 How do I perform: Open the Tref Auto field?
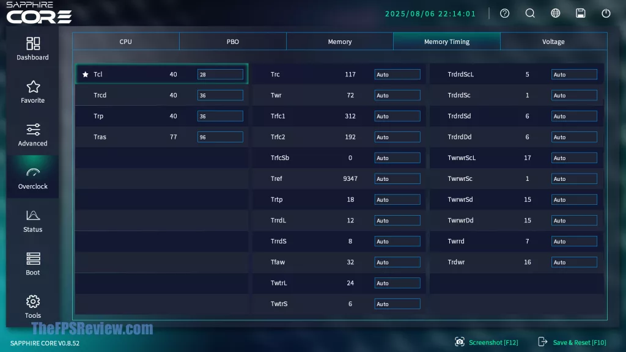point(397,179)
